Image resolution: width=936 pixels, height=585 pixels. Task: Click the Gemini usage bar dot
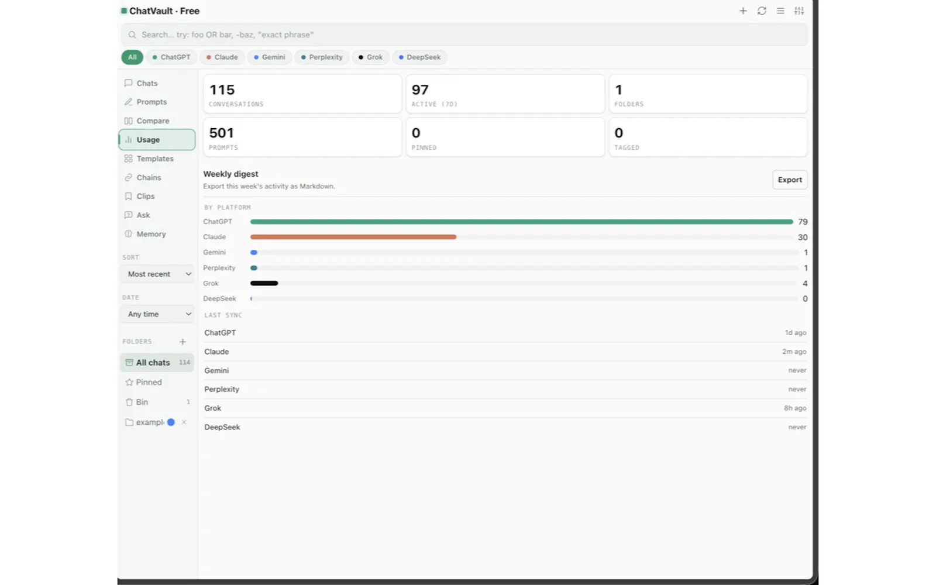coord(254,253)
